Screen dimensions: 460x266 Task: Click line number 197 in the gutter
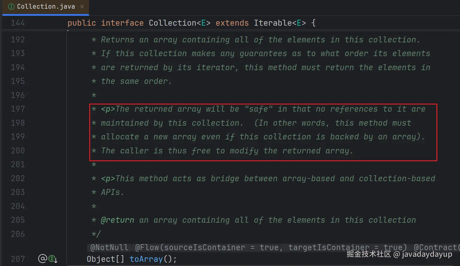[x=18, y=109]
